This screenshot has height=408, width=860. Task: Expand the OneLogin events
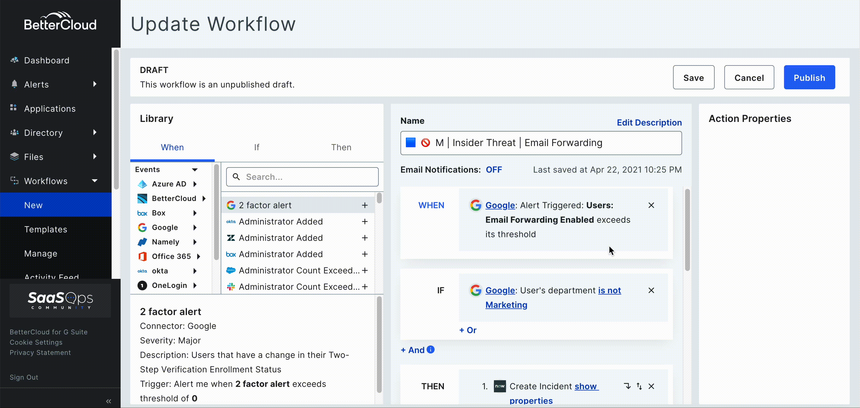tap(194, 285)
